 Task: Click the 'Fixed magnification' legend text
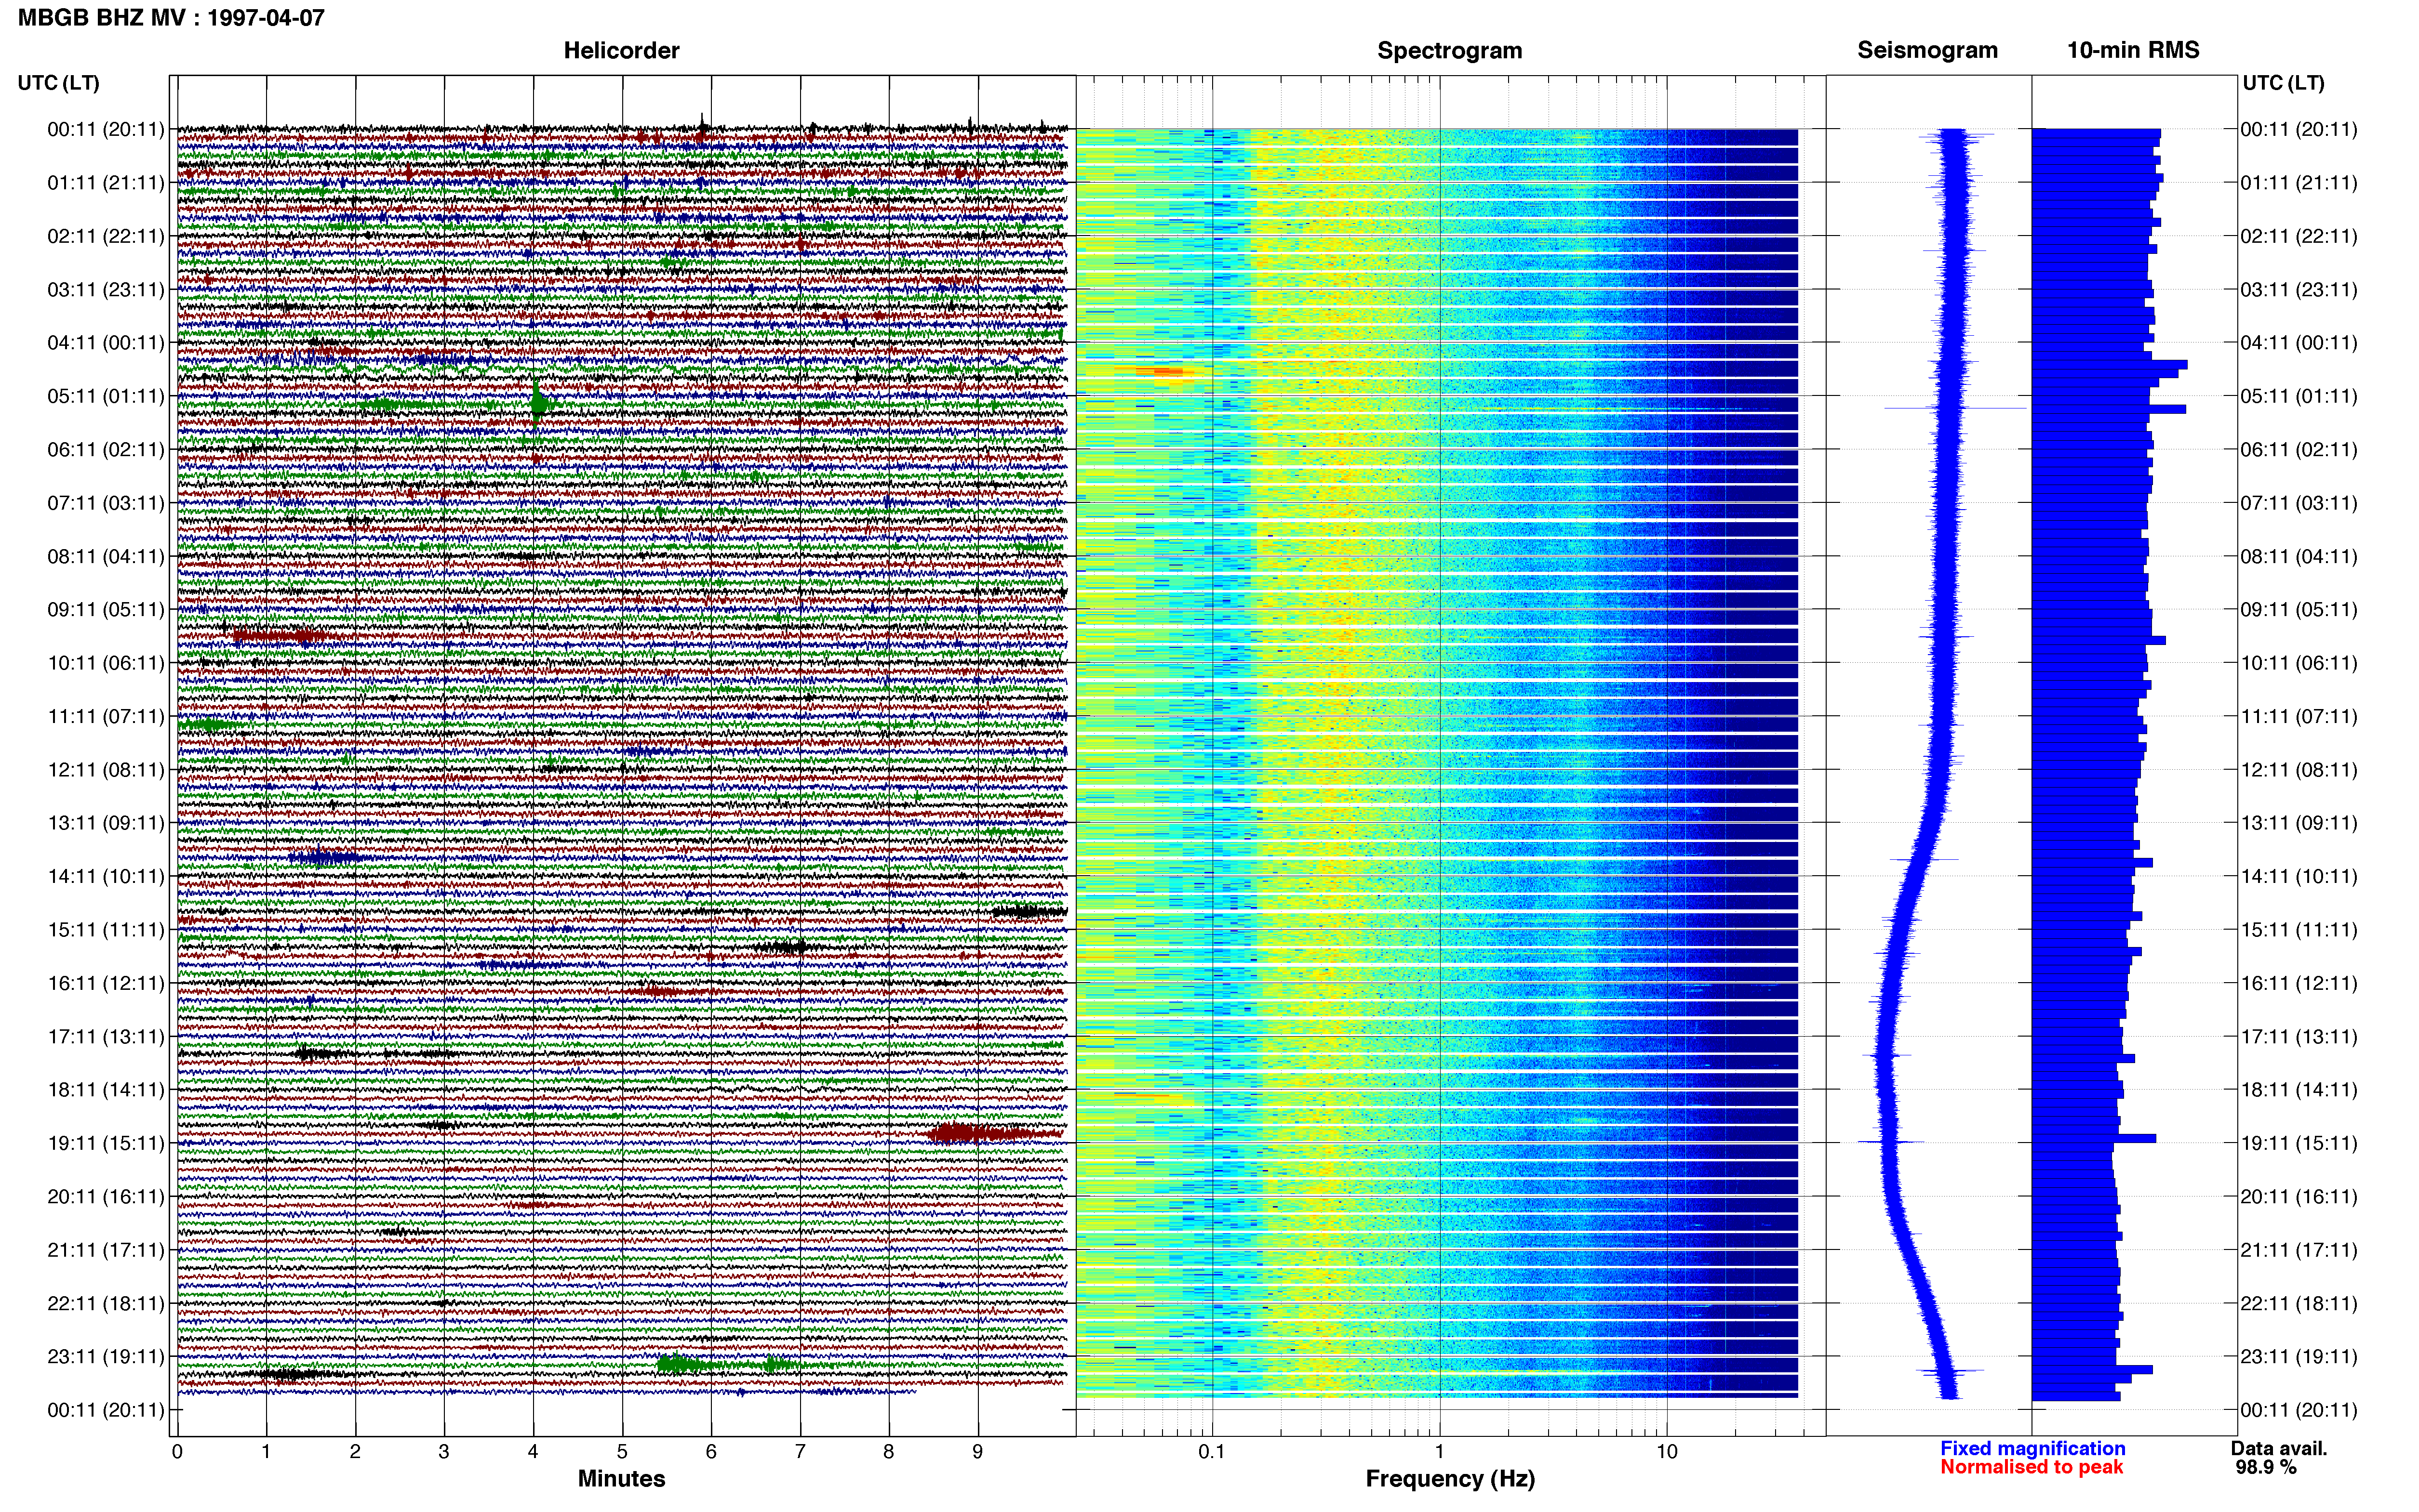click(2032, 1448)
